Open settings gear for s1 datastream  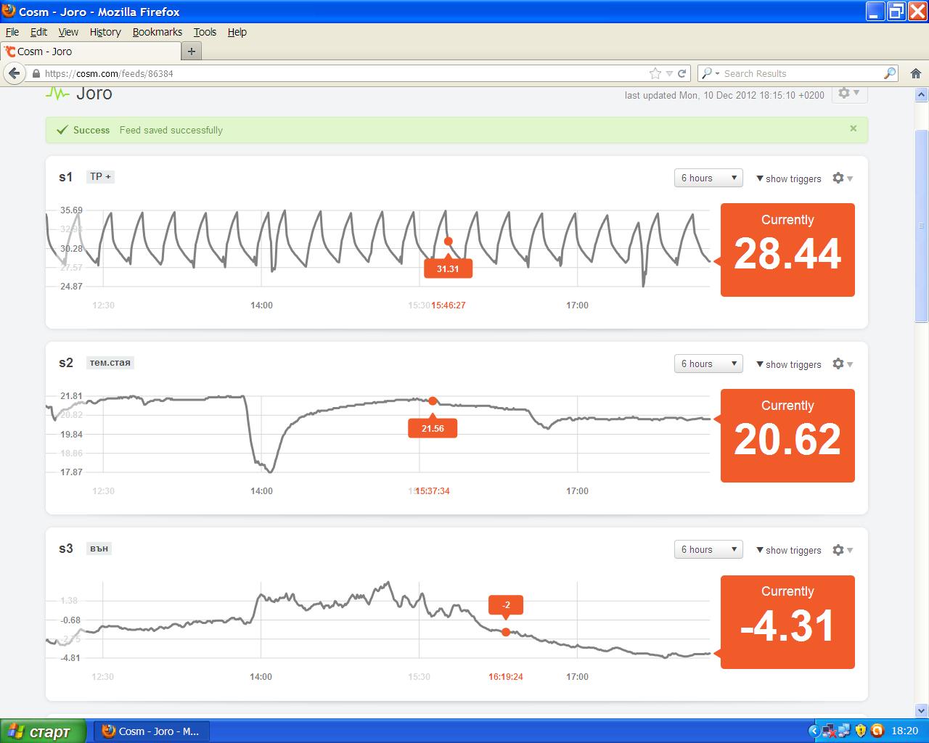842,178
